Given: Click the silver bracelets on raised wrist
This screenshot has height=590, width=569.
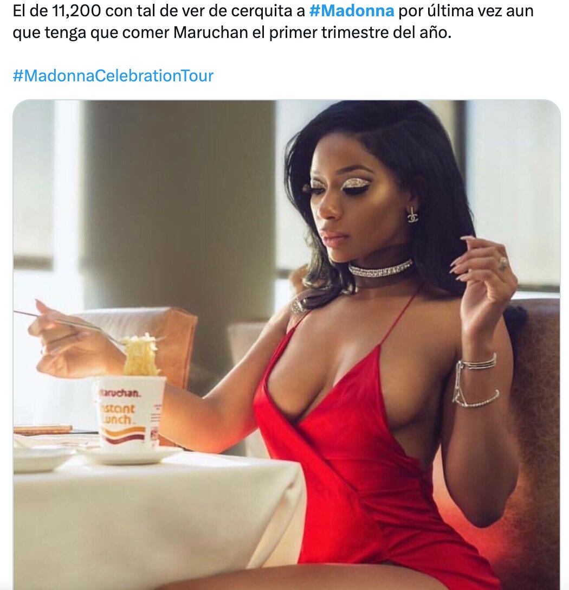Looking at the screenshot, I should [x=475, y=380].
